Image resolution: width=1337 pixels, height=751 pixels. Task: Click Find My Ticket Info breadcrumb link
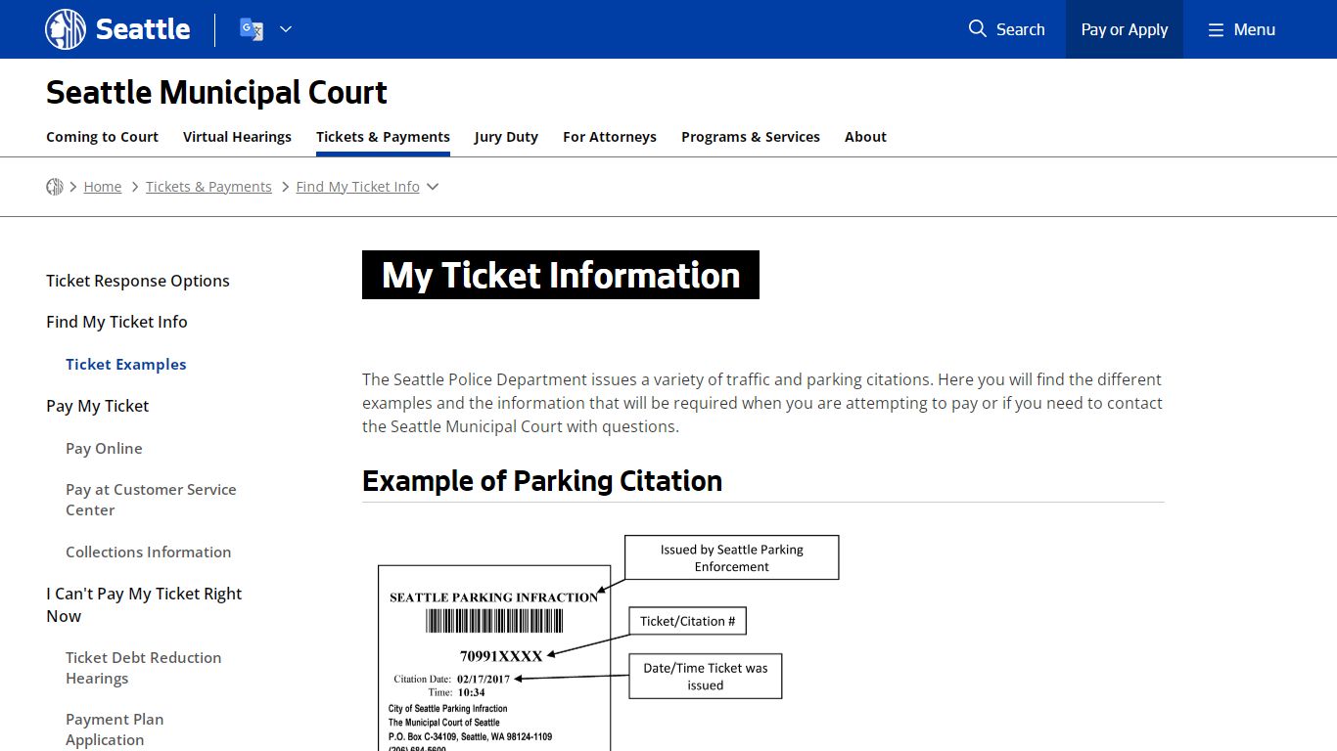[357, 187]
